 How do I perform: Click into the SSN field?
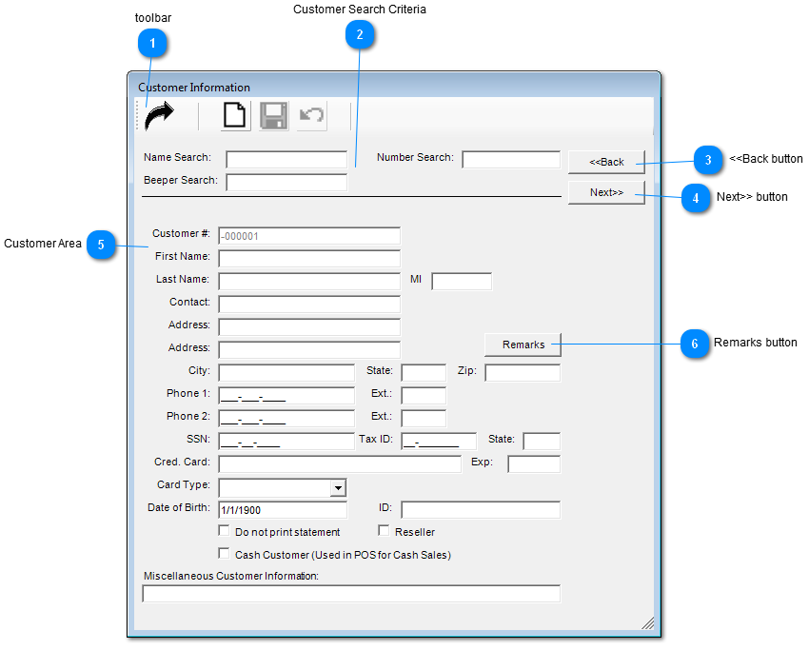coord(286,441)
